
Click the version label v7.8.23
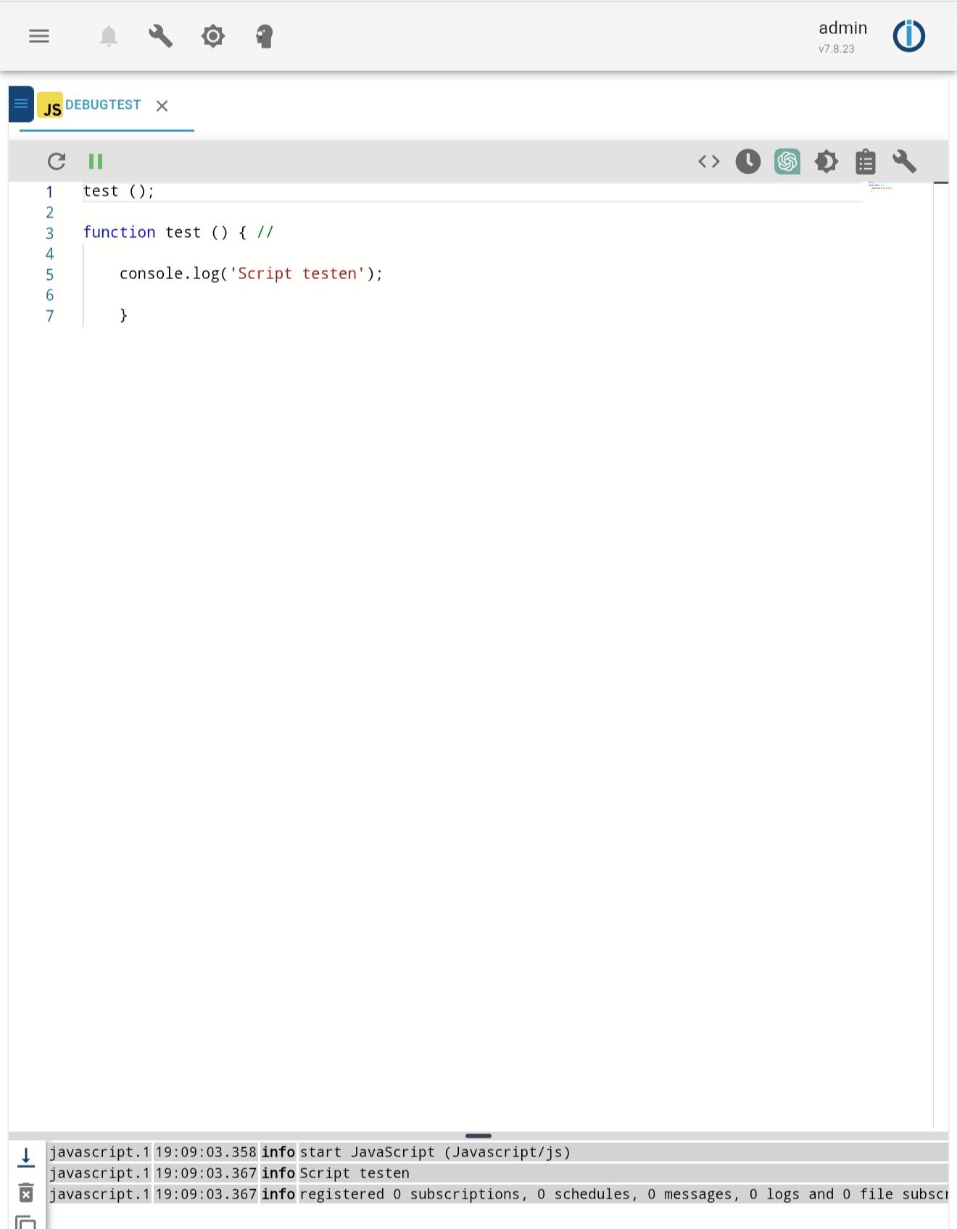click(x=837, y=49)
